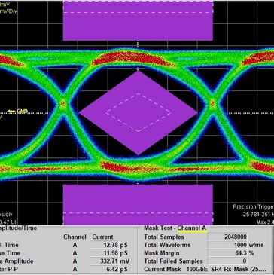This screenshot has width=274, height=275.
Task: Click the Precision Trigger status label
Action: [x=253, y=206]
